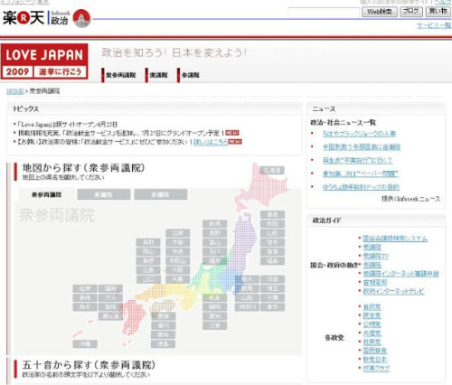Select 福島 prefecture label

point(272,261)
